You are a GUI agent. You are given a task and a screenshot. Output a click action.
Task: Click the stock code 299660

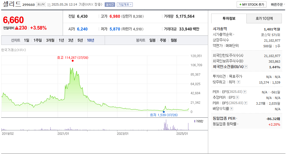(28, 5)
